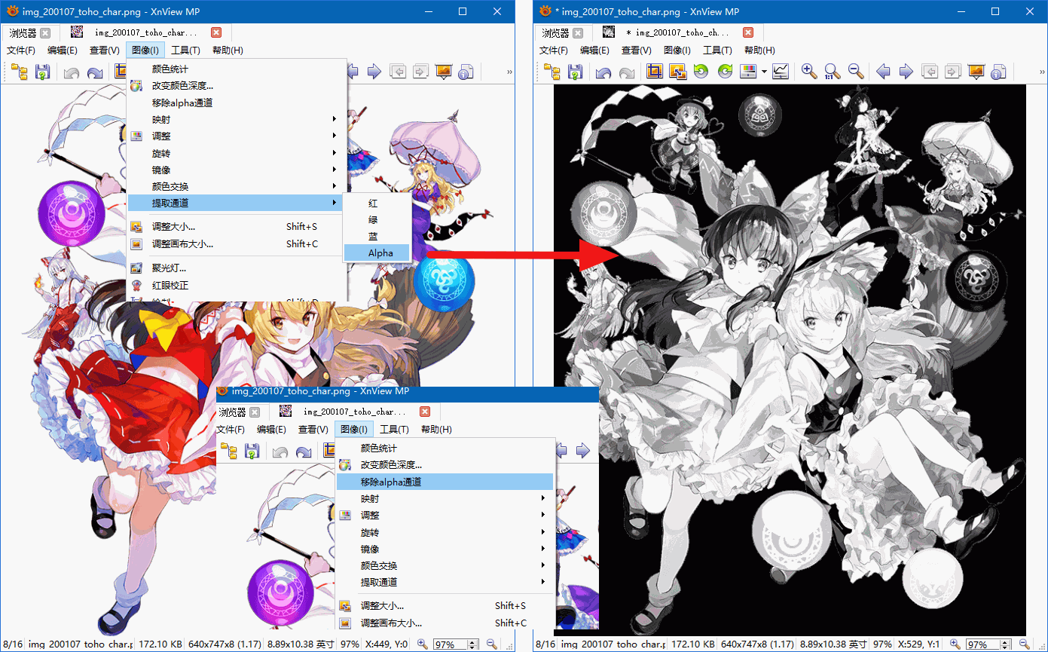Open the 图像(I) menu in the right window
The height and width of the screenshot is (652, 1048).
[677, 51]
